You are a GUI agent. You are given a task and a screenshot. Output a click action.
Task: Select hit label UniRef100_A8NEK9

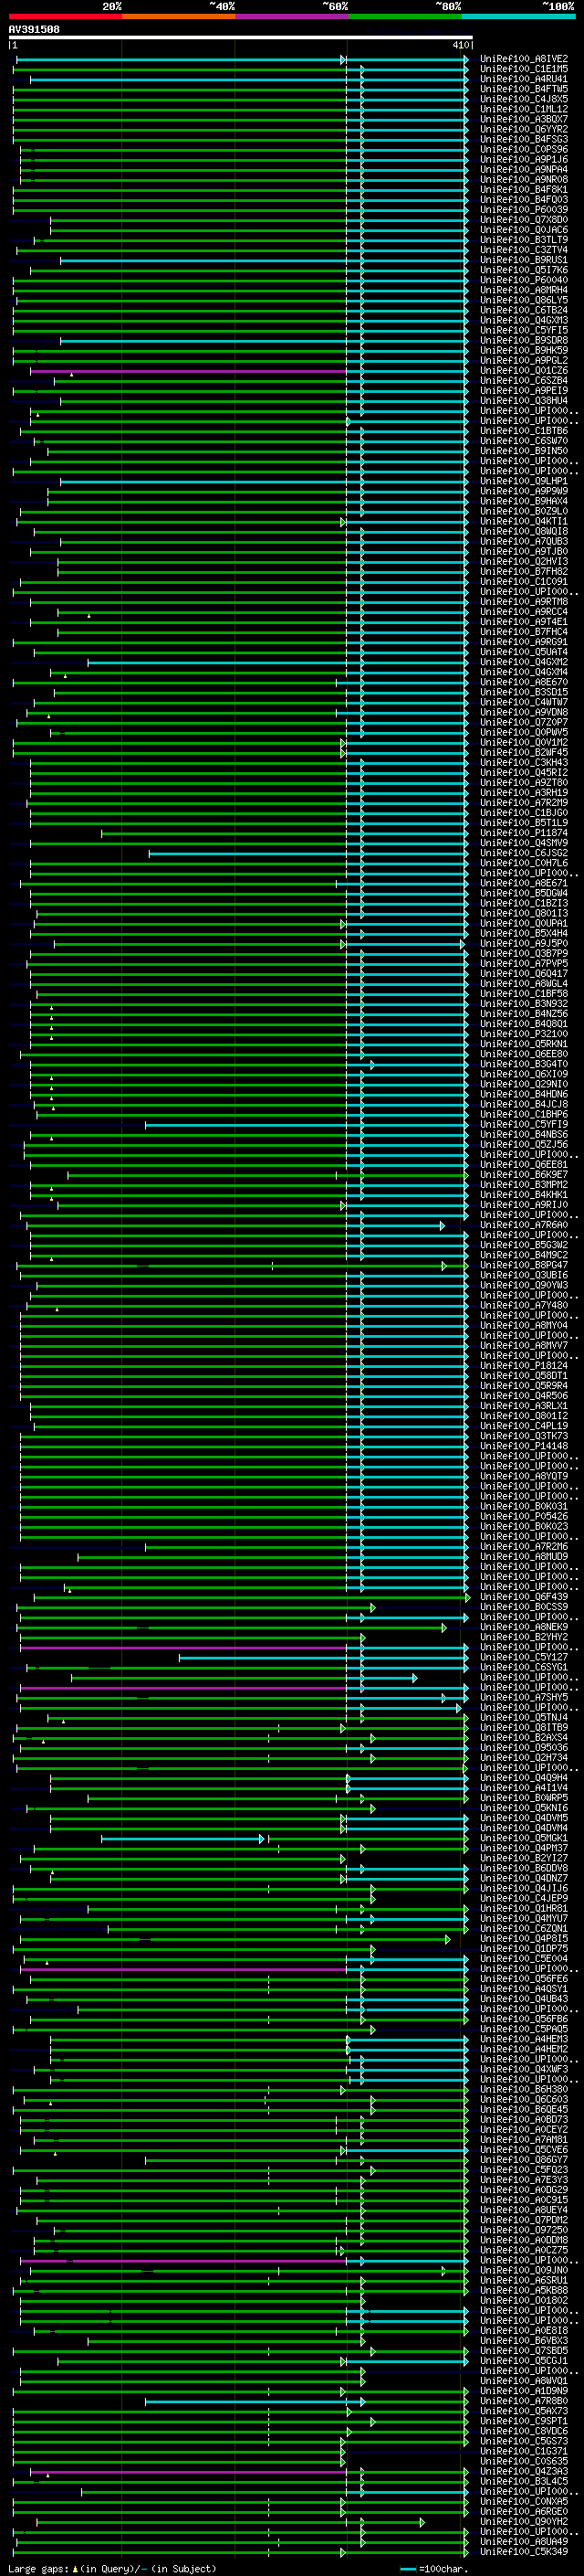click(523, 1627)
